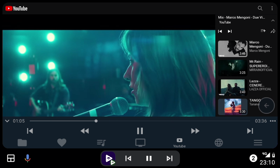
Task: Click Mix - Marco Mengoni playlist title
Action: 241,17
